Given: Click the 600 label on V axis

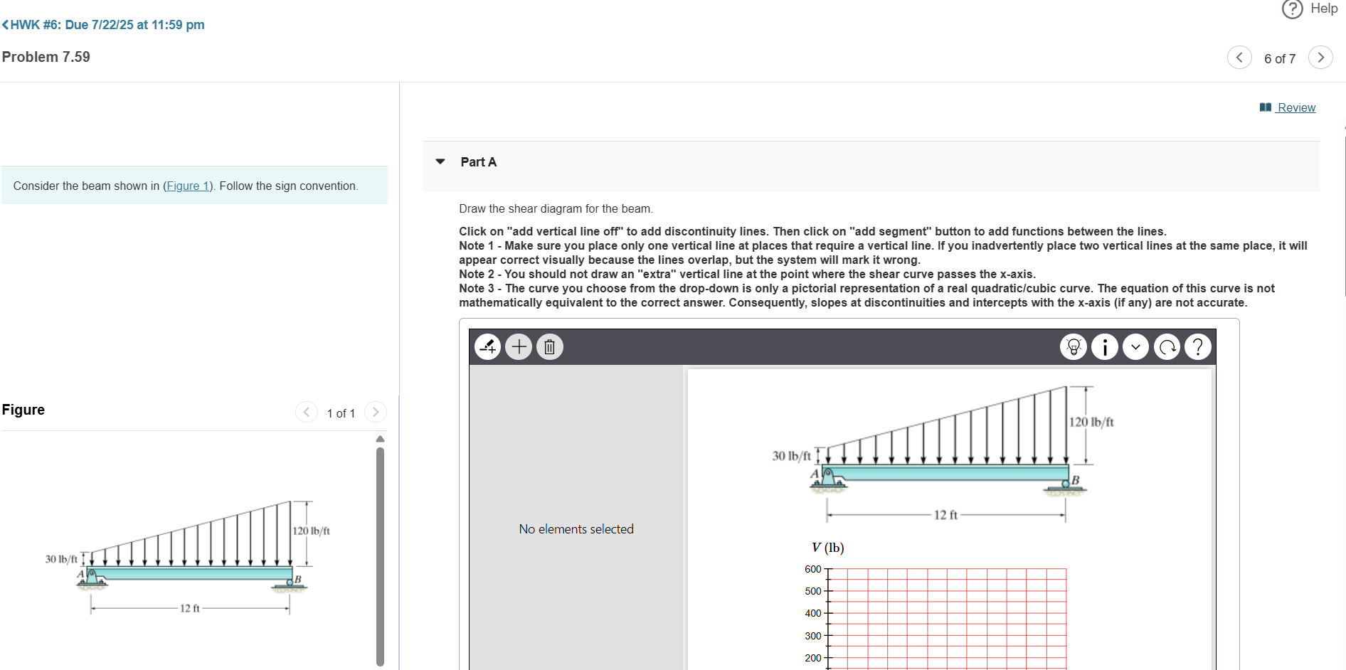Looking at the screenshot, I should pyautogui.click(x=813, y=569).
